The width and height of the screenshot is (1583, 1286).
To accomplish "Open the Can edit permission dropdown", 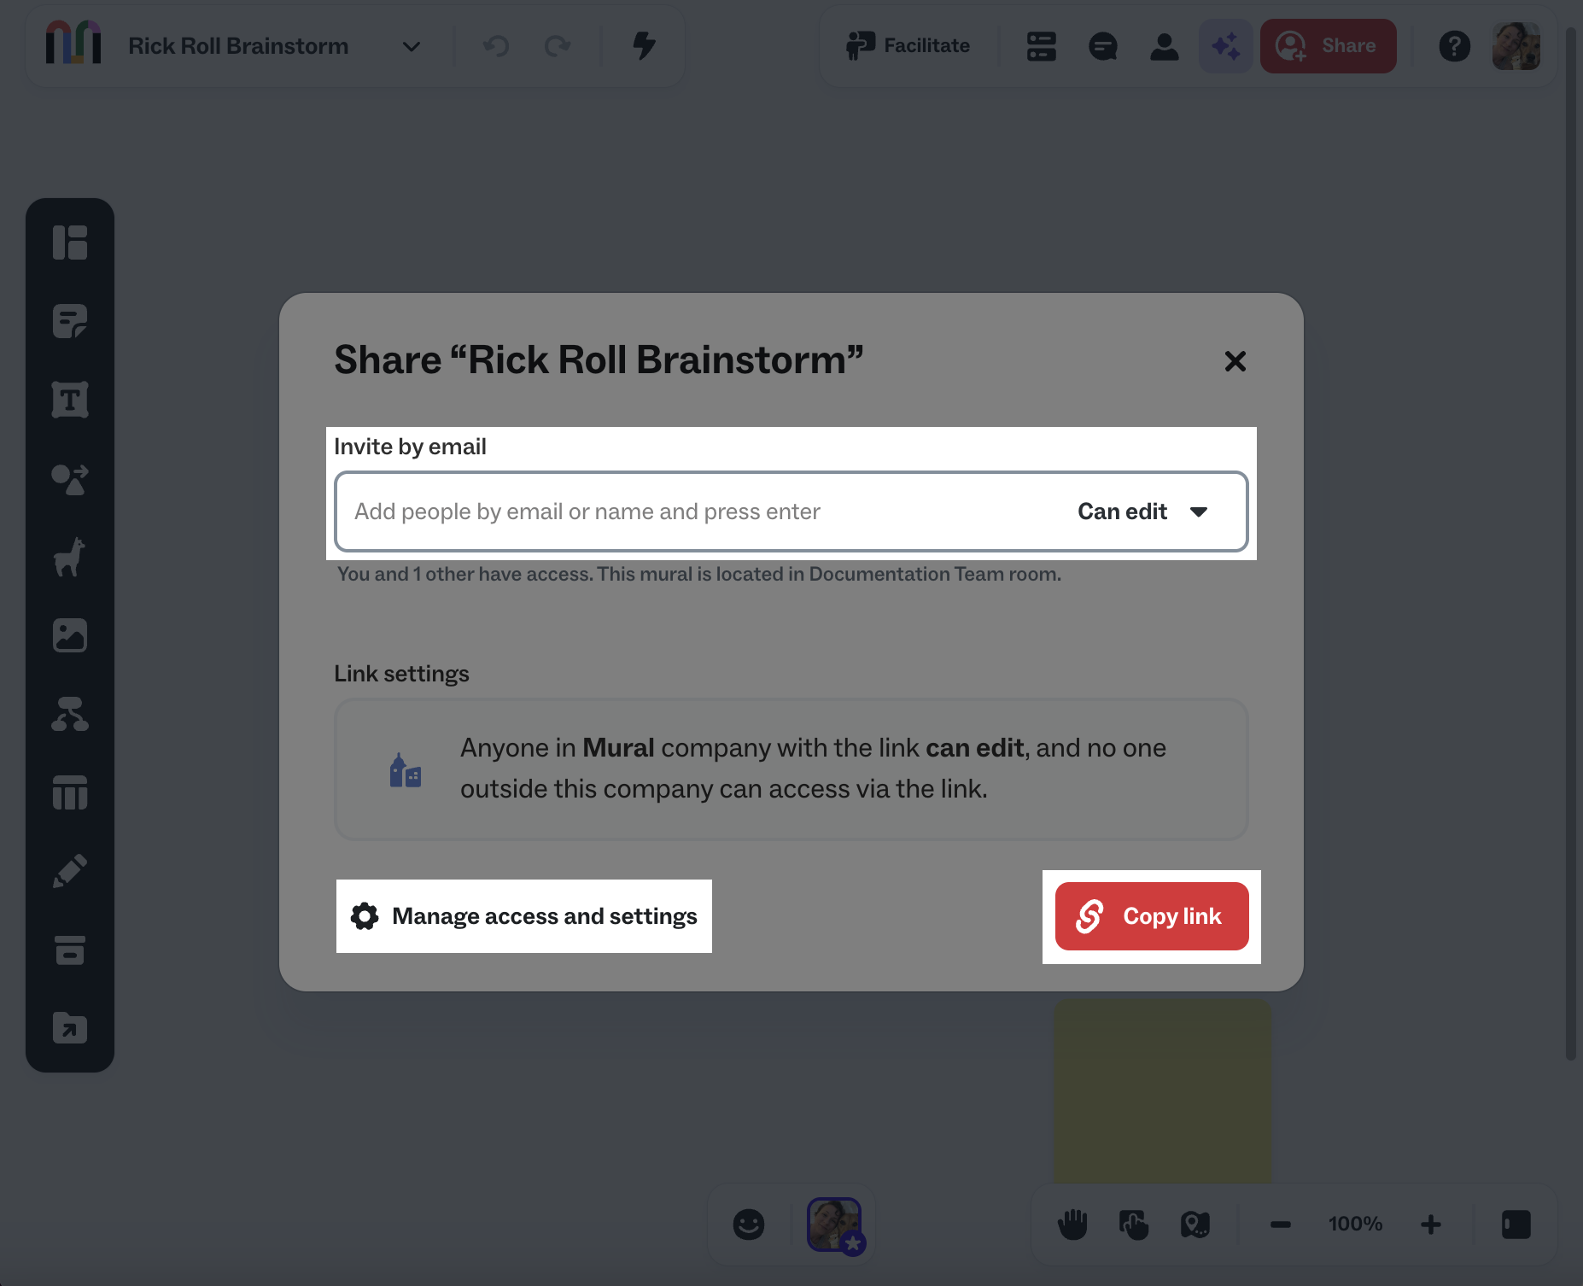I will click(1143, 511).
